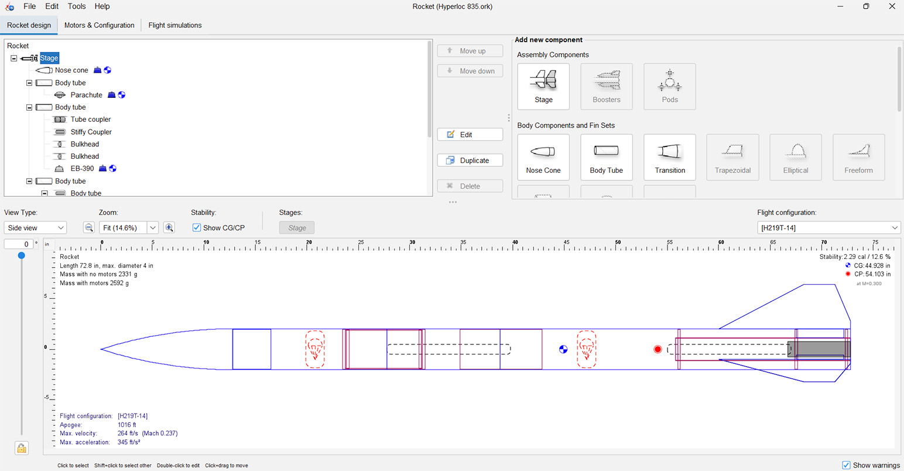Click the zoom out magnifier icon
The width and height of the screenshot is (904, 471).
[89, 228]
